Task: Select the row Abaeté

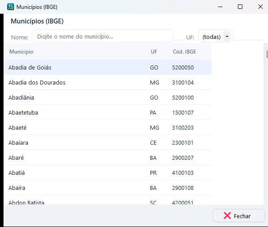Action: [x=107, y=127]
